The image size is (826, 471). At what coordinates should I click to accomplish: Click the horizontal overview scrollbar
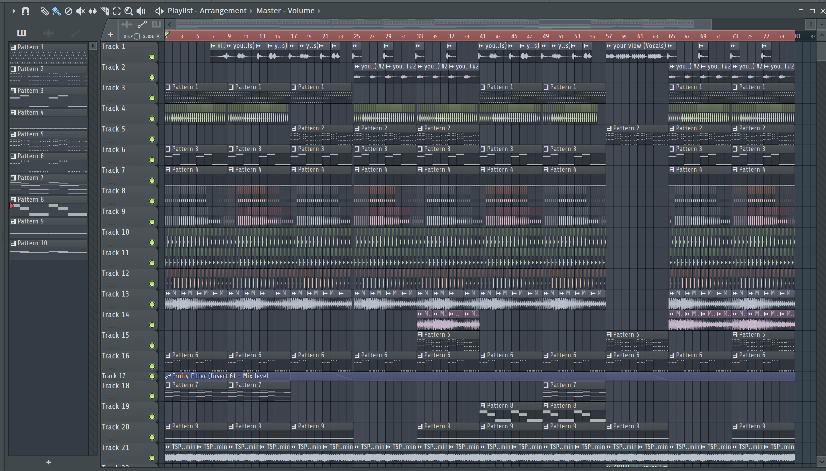444,24
